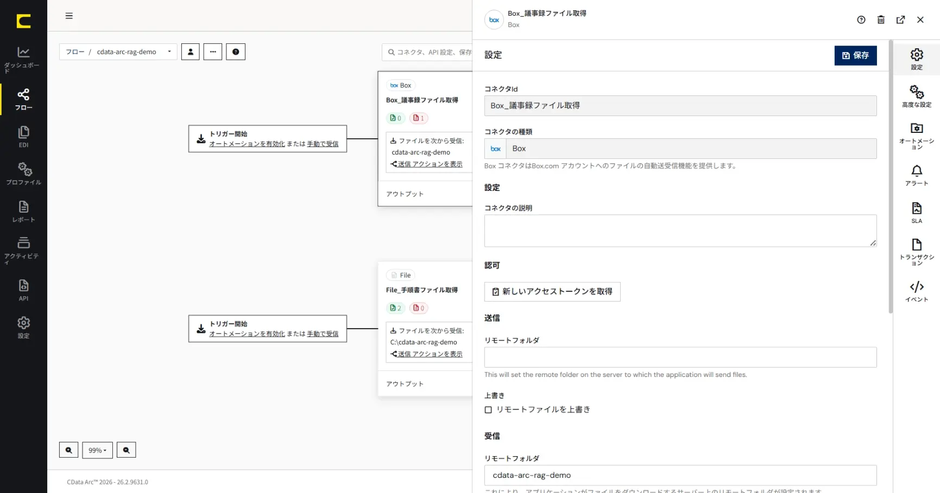
Task: Switch to SLA tab
Action: (917, 213)
